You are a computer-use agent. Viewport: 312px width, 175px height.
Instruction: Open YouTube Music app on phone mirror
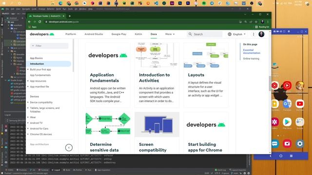(x=287, y=86)
